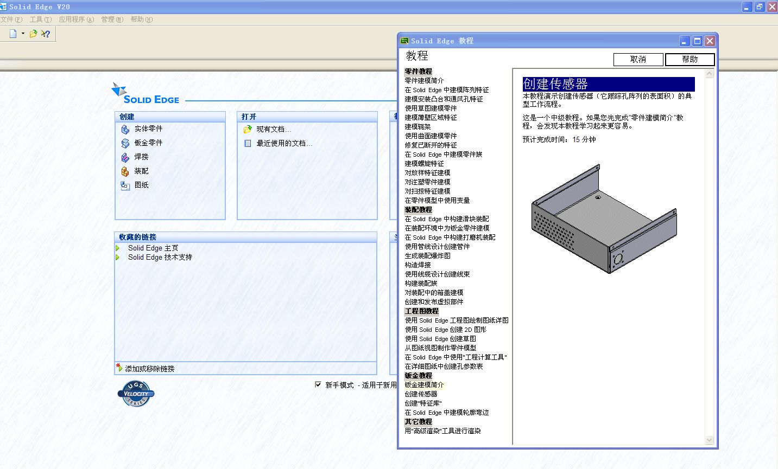Click the New document toolbar icon

(x=13, y=34)
